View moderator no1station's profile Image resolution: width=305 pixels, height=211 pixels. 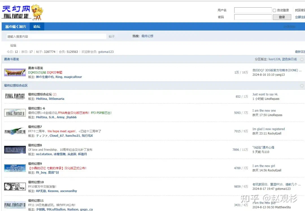(x=44, y=154)
